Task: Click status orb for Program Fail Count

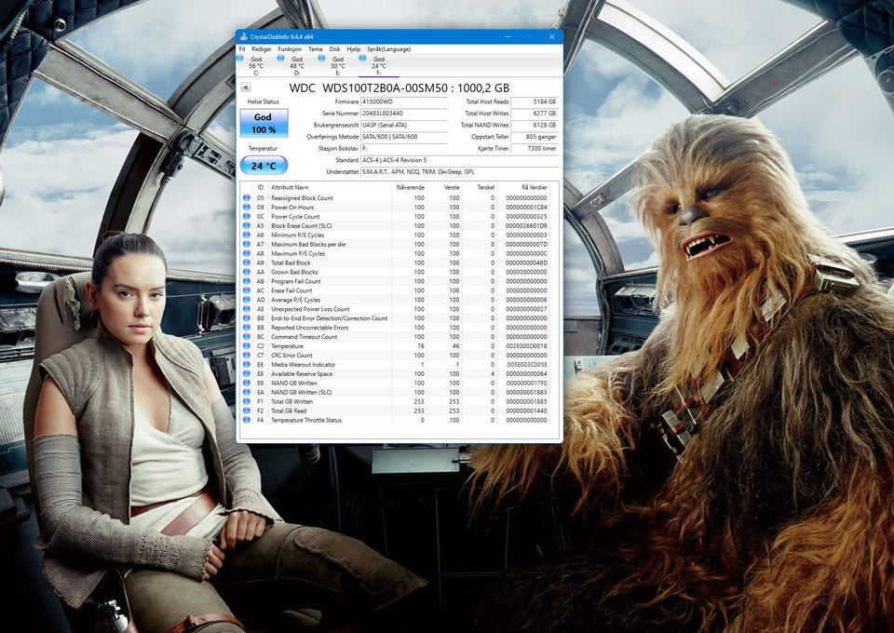Action: coord(246,281)
